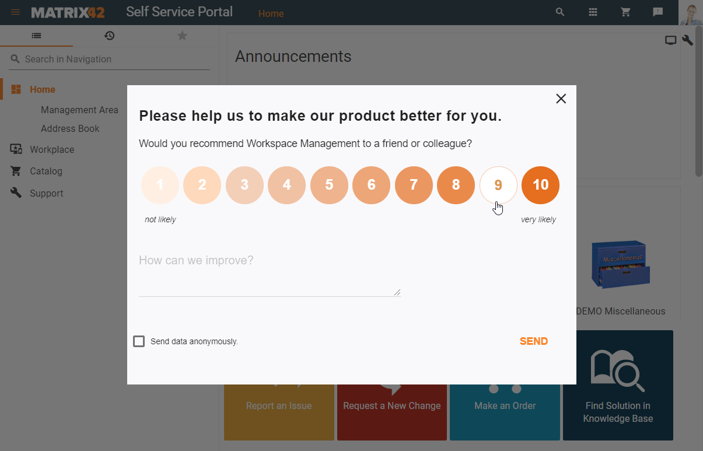
Task: Close the feedback survey dialog
Action: click(x=561, y=99)
